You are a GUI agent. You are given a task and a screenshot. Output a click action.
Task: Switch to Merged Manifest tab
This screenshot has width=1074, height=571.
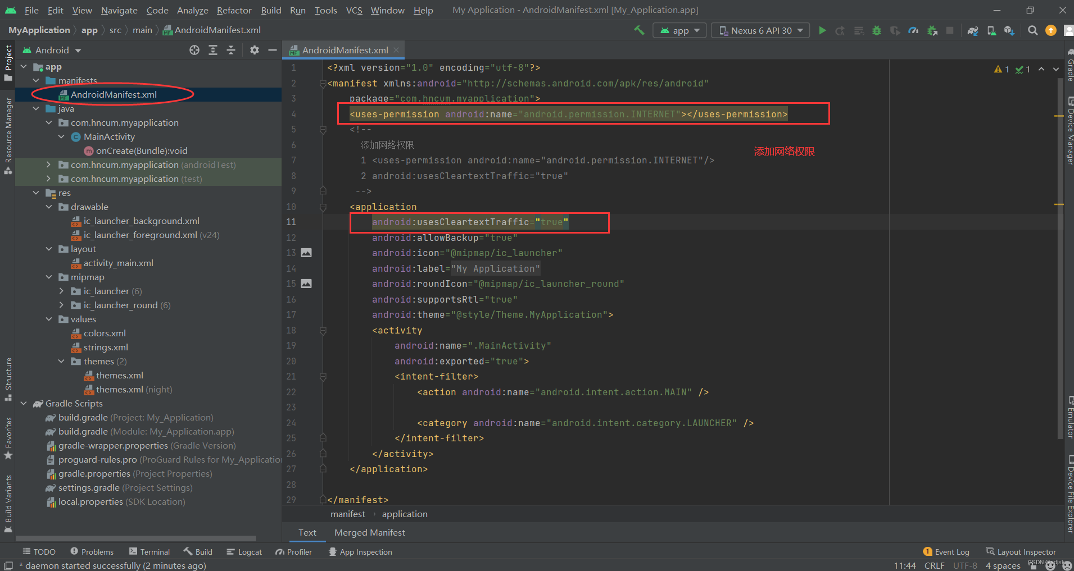pos(369,532)
